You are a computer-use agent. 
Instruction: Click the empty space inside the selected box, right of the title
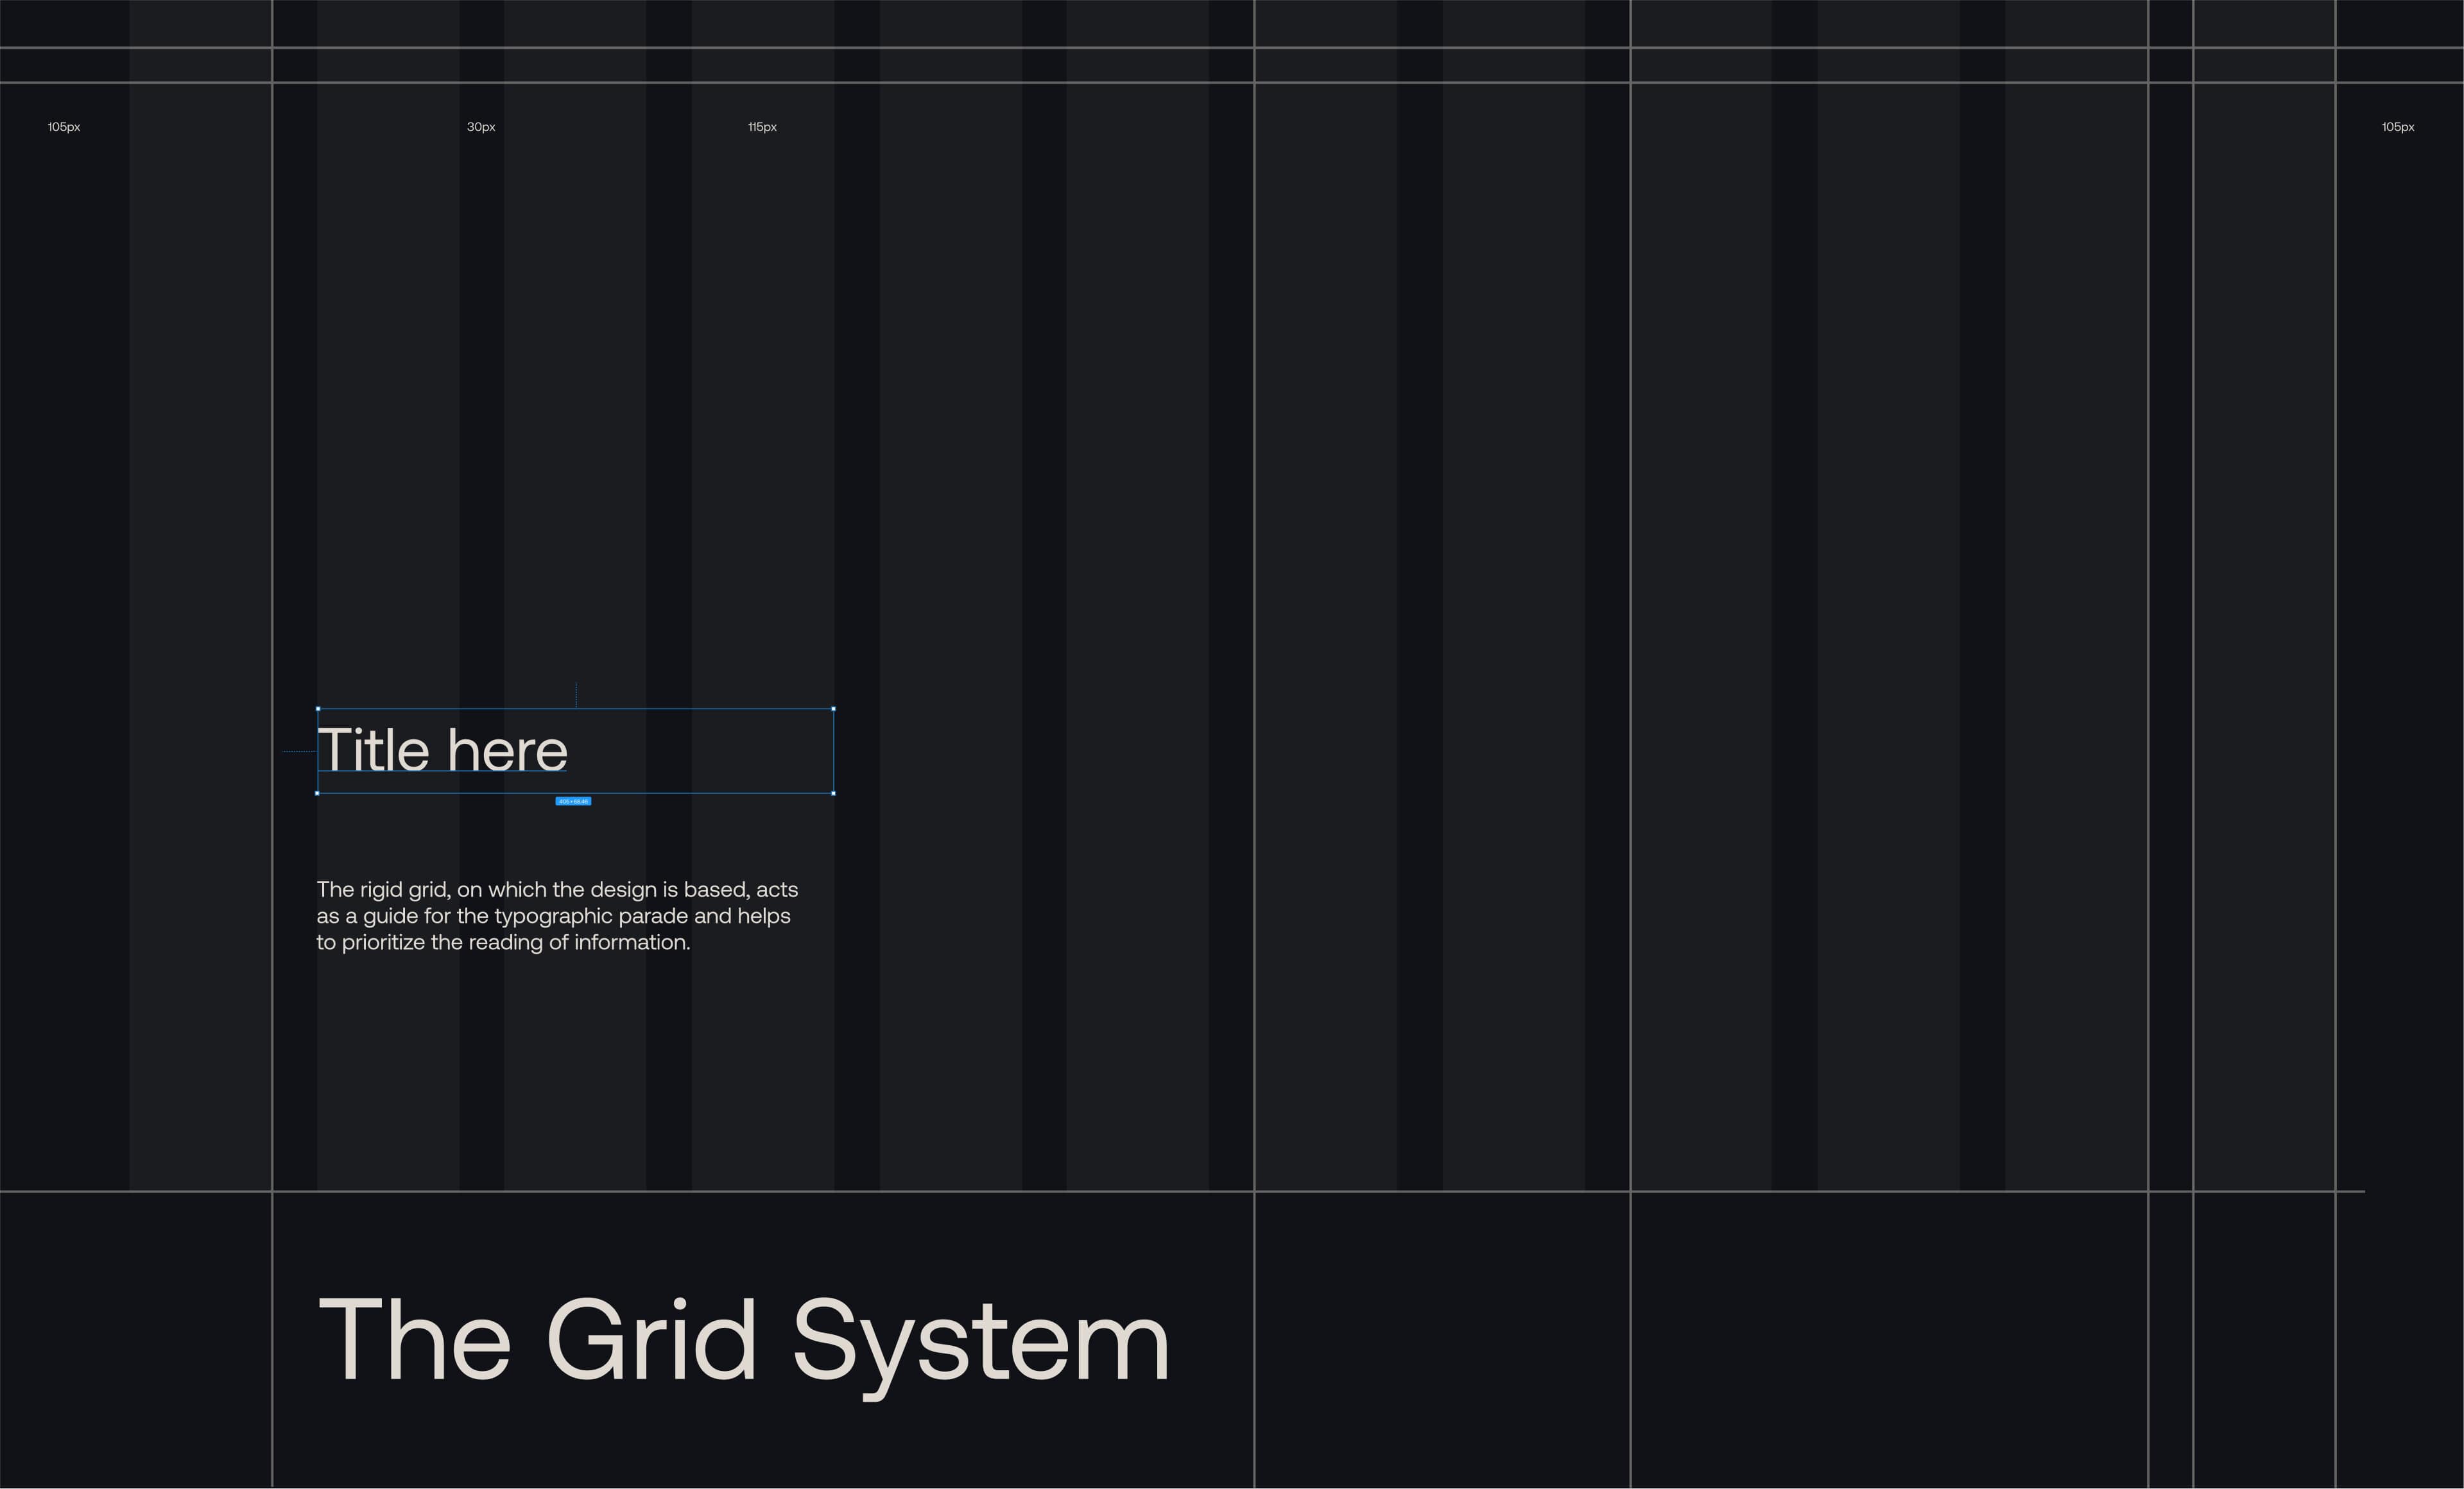point(700,750)
